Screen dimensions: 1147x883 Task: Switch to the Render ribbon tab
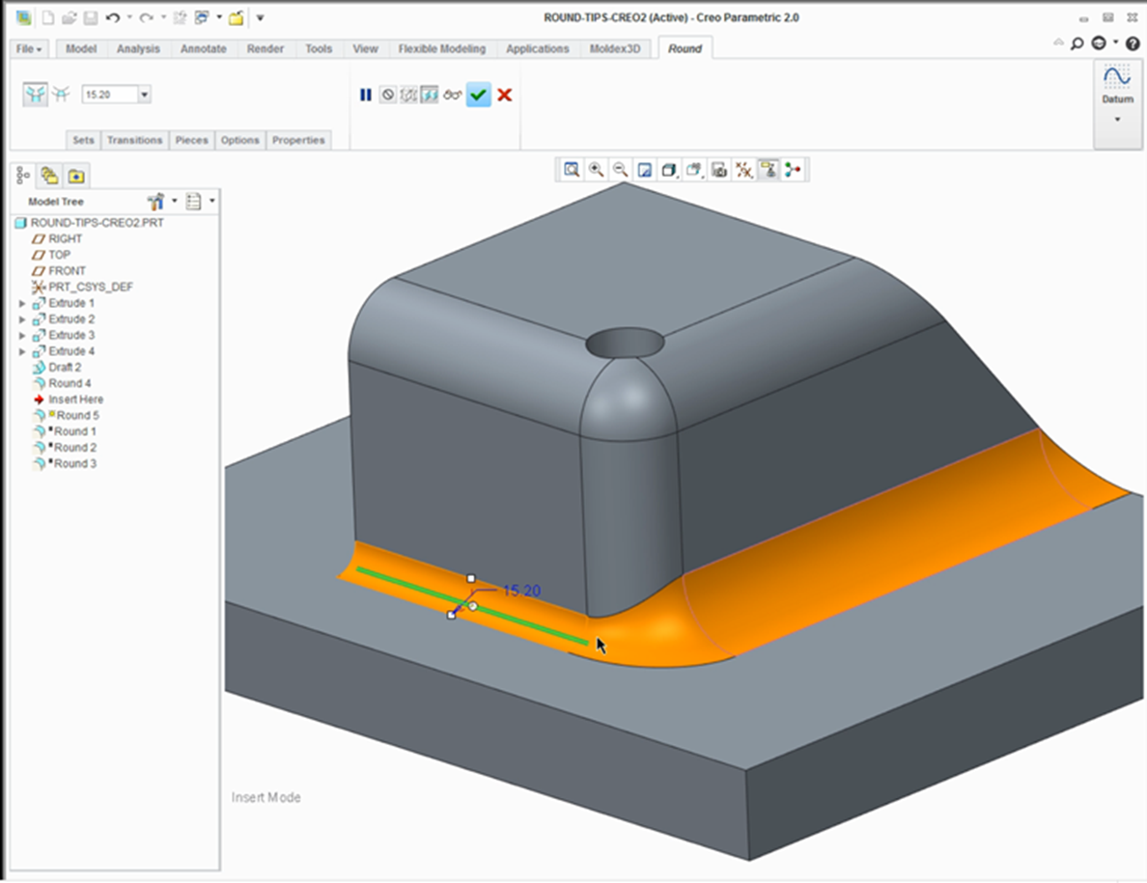tap(265, 49)
